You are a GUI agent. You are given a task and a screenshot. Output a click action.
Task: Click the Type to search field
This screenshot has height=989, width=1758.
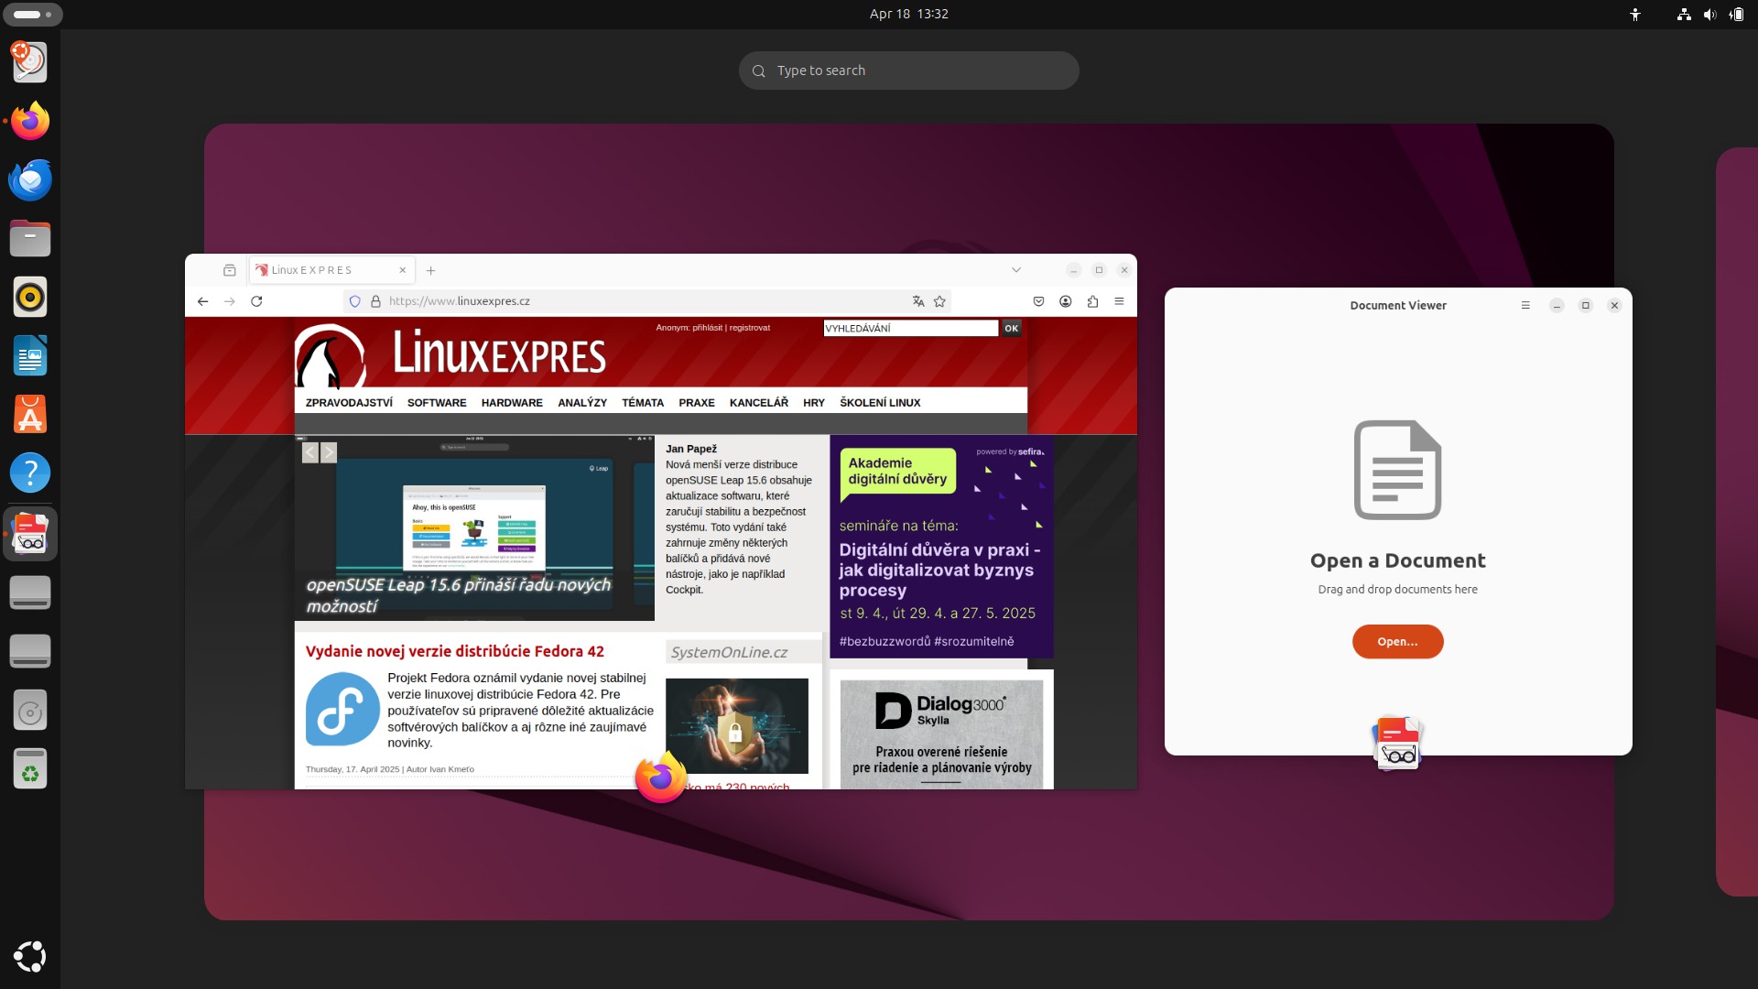click(908, 71)
